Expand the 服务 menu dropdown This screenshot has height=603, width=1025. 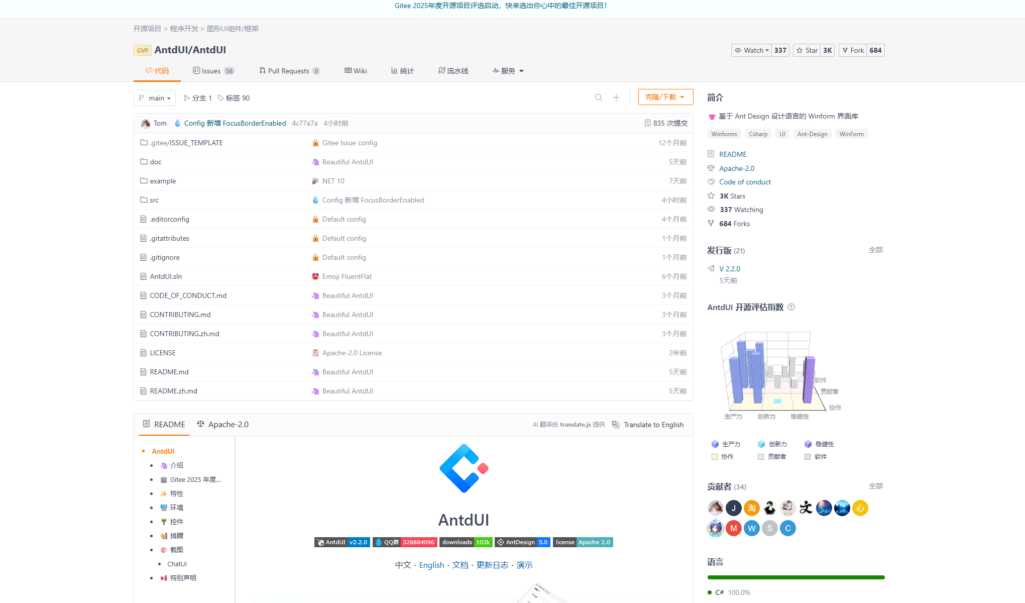pos(508,71)
